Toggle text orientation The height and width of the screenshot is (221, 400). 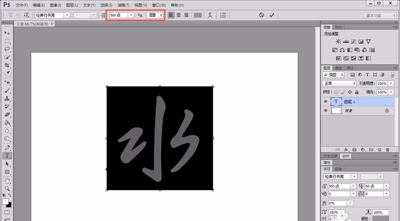[x=26, y=15]
